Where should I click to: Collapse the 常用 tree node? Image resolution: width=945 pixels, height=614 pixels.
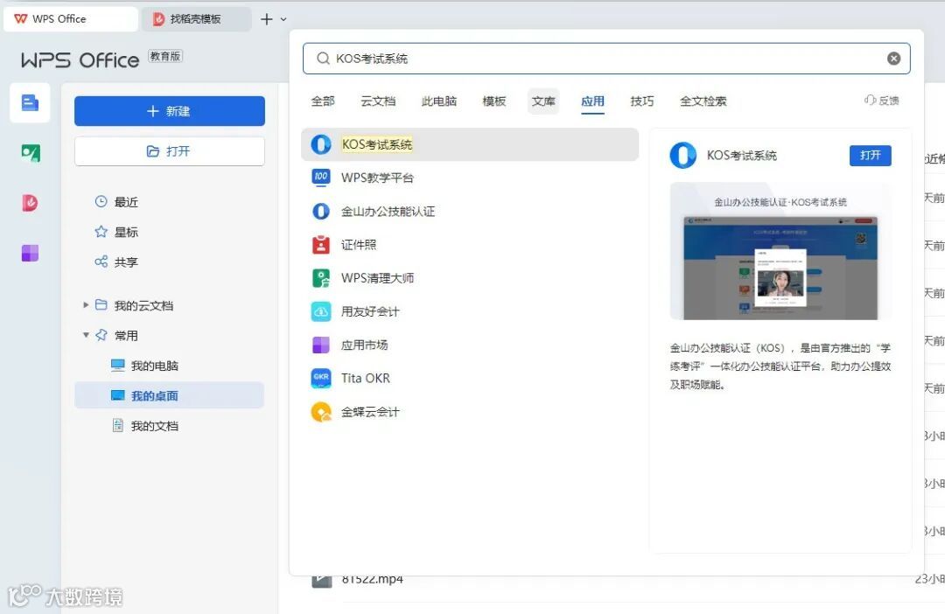pyautogui.click(x=86, y=335)
